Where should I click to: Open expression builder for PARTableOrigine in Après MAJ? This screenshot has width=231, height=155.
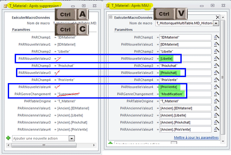click(x=216, y=101)
